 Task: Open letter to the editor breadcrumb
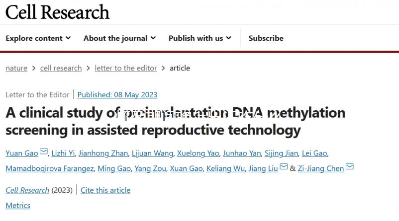[125, 68]
